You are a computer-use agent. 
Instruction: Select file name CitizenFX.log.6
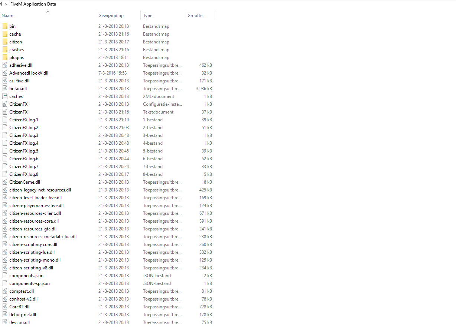click(24, 158)
